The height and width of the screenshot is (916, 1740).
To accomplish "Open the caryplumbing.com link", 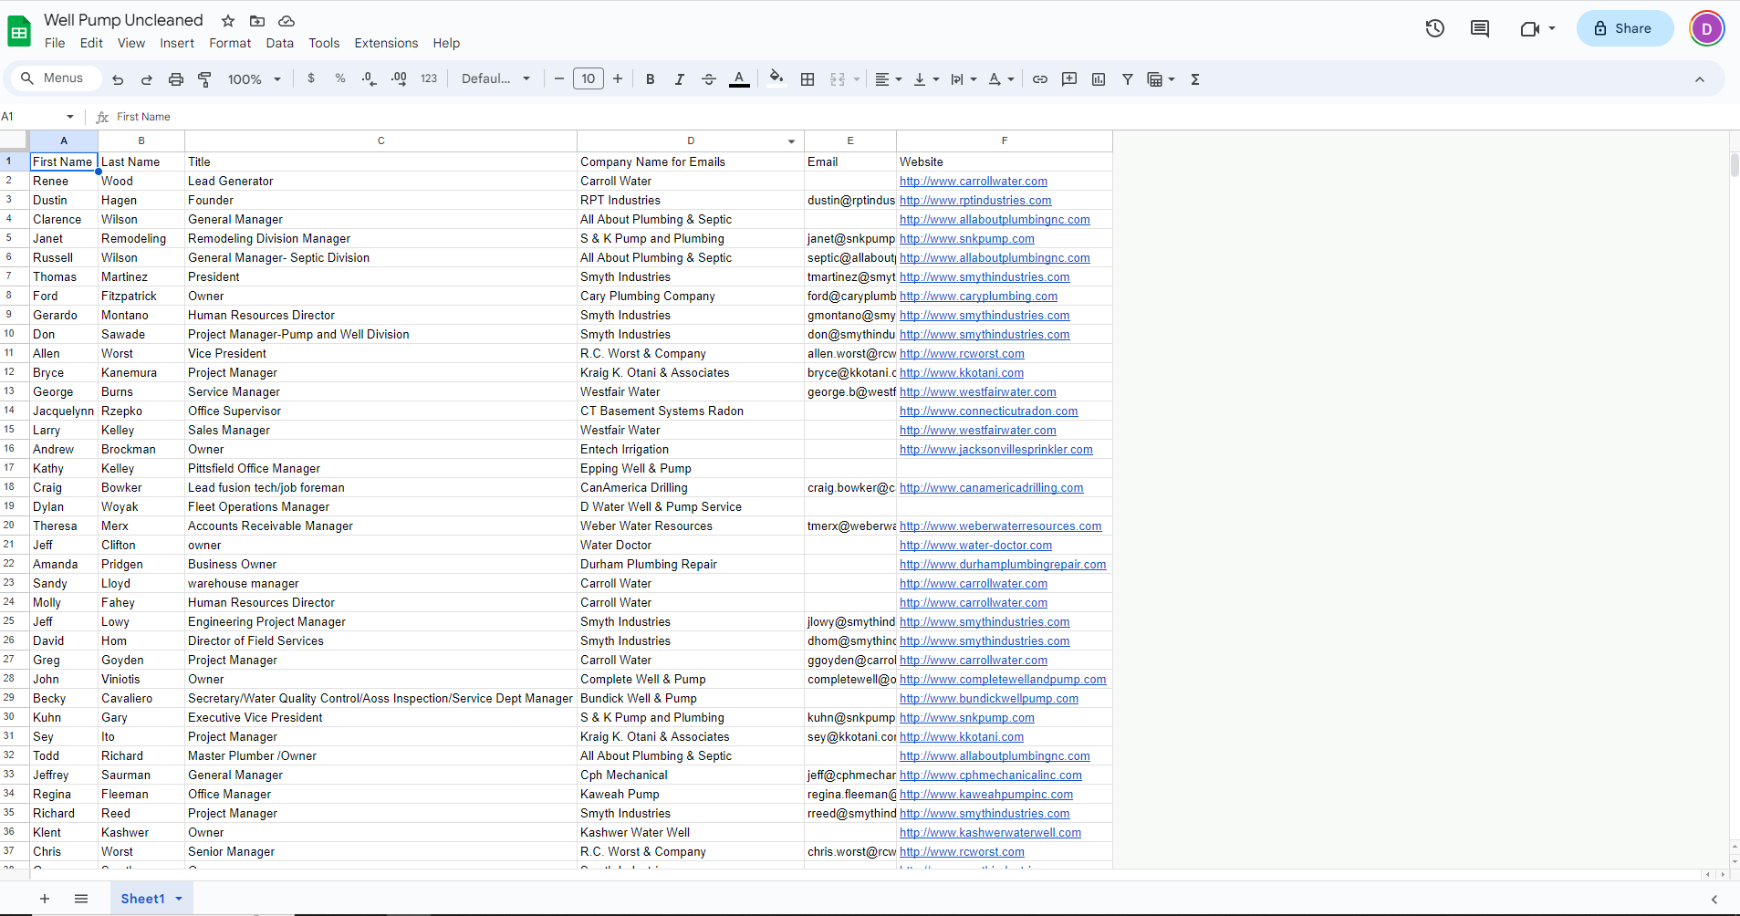I will click(x=978, y=297).
